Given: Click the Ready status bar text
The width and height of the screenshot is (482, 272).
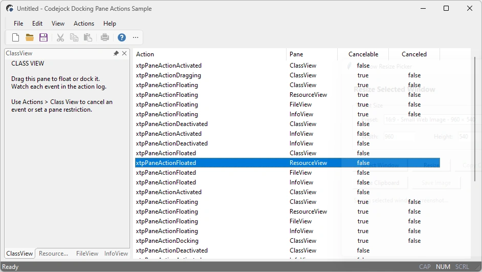Looking at the screenshot, I should [10, 267].
